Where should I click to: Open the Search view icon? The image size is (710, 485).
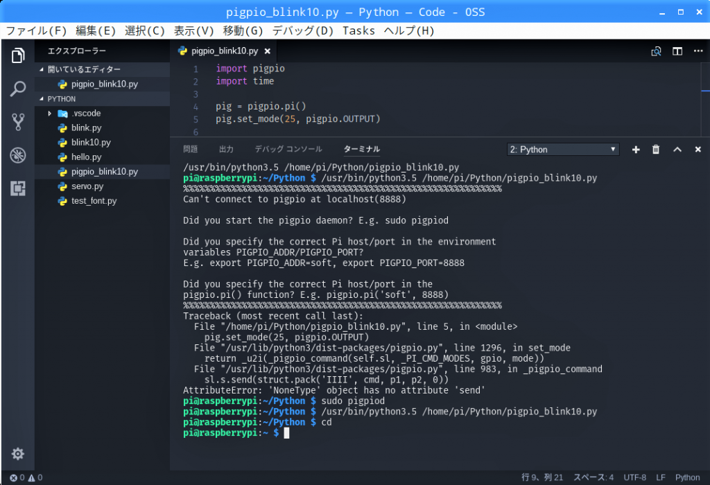click(x=18, y=89)
